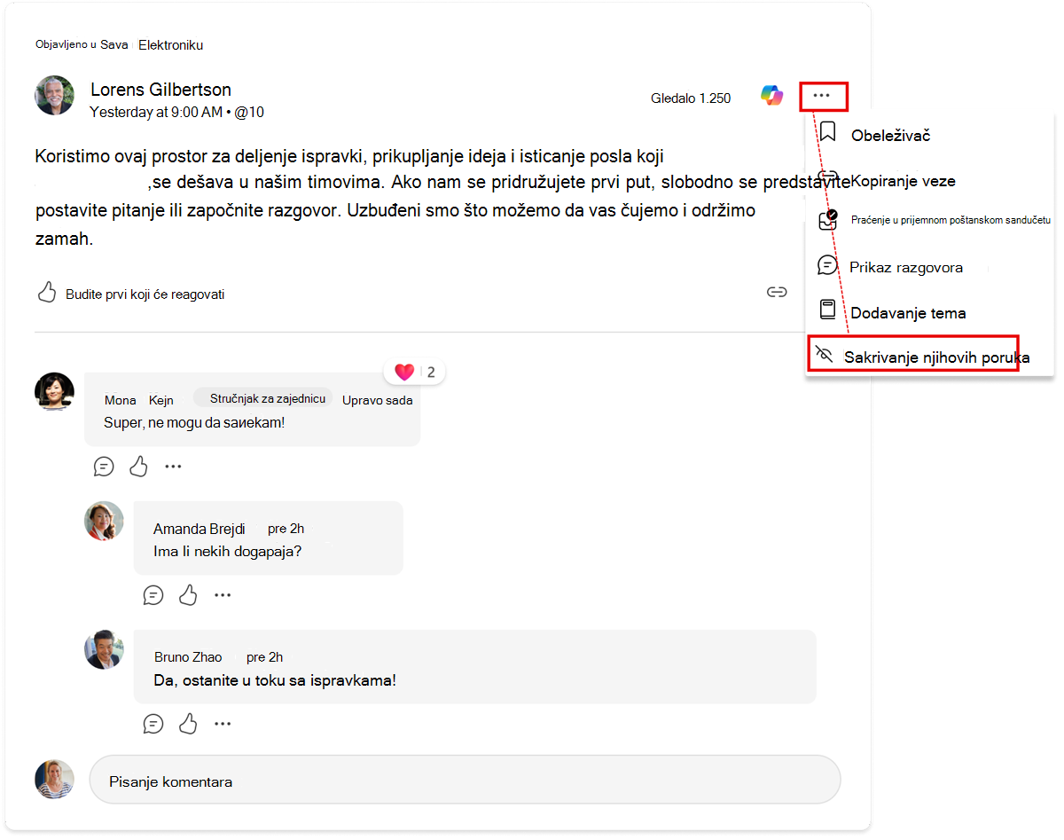Open Mona Kejn's avatar
This screenshot has height=840, width=1064.
[54, 392]
